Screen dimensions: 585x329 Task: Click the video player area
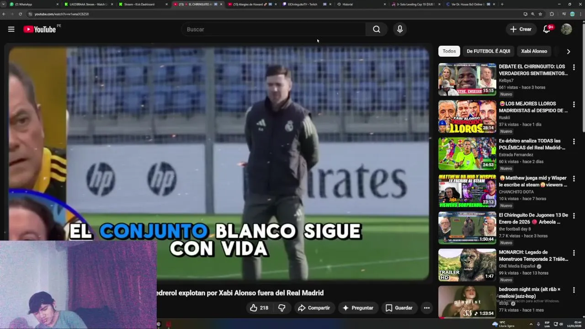218,163
